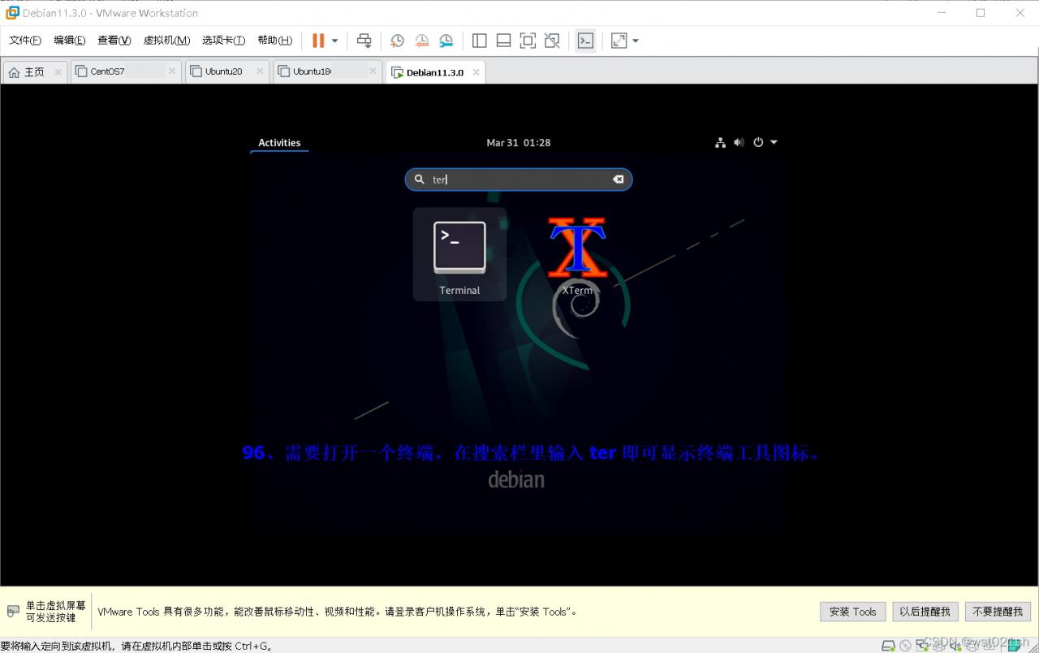Close the Debian11.3.0 tab
1039x653 pixels.
[476, 72]
